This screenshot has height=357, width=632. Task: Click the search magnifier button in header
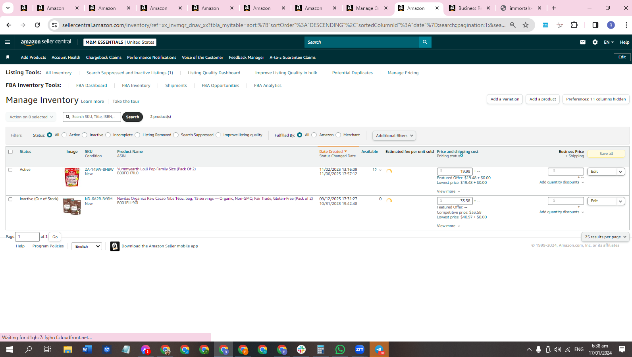tap(425, 42)
